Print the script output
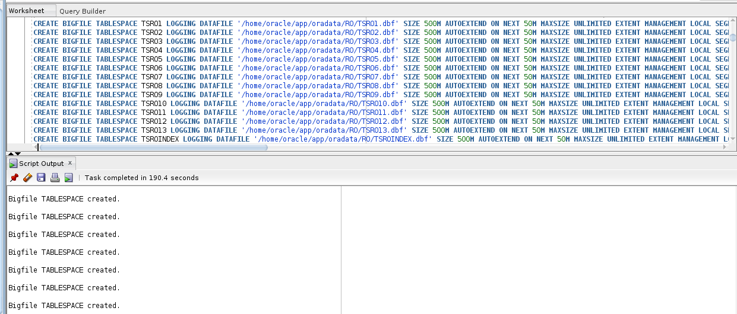The width and height of the screenshot is (737, 314). coord(55,178)
